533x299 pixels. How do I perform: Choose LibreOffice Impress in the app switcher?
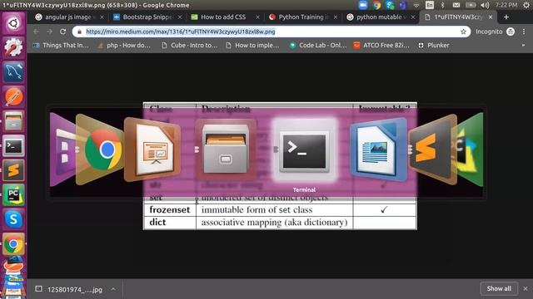[152, 149]
